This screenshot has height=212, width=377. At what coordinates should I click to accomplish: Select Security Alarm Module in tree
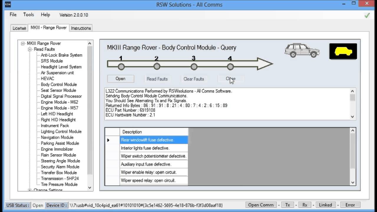click(x=60, y=167)
